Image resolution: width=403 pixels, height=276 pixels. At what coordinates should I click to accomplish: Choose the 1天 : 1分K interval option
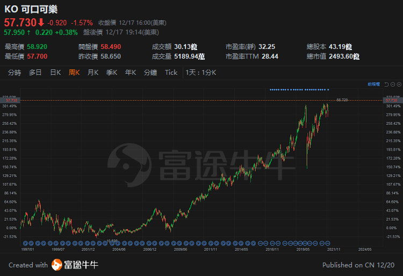pyautogui.click(x=201, y=73)
